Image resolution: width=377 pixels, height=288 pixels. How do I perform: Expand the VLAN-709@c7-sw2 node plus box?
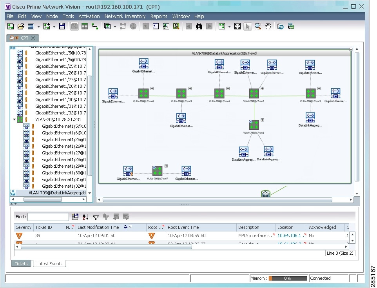click(263, 89)
